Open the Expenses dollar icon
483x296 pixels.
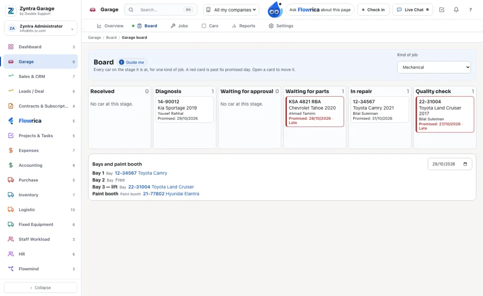(x=11, y=151)
